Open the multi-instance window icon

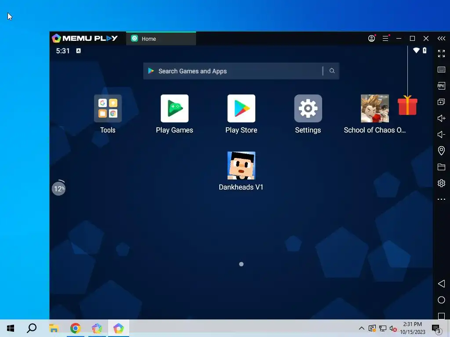click(x=441, y=102)
